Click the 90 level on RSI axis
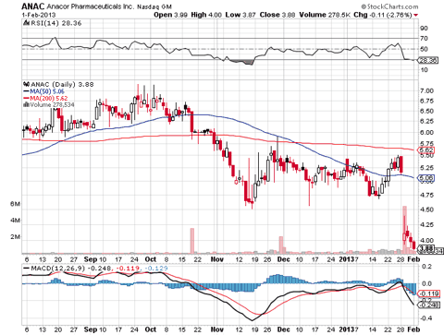 coord(424,29)
